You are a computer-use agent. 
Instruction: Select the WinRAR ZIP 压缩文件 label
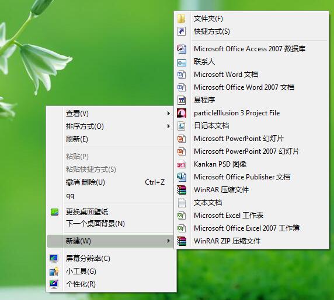[x=227, y=241]
